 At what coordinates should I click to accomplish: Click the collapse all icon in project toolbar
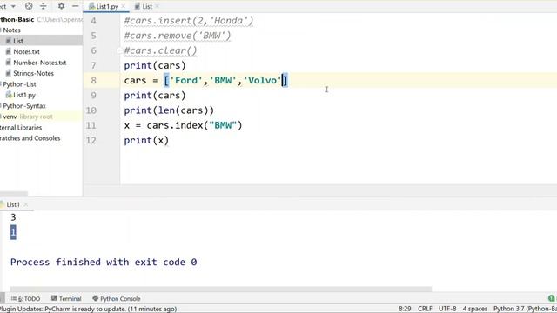pos(43,6)
